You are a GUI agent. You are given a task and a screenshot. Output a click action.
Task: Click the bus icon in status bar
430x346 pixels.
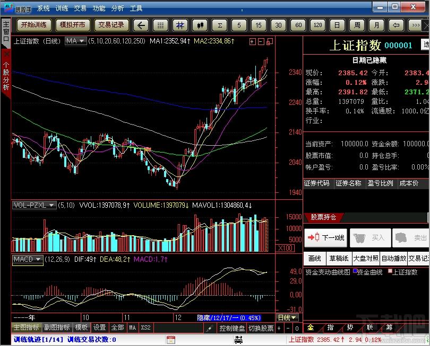[x=238, y=340]
